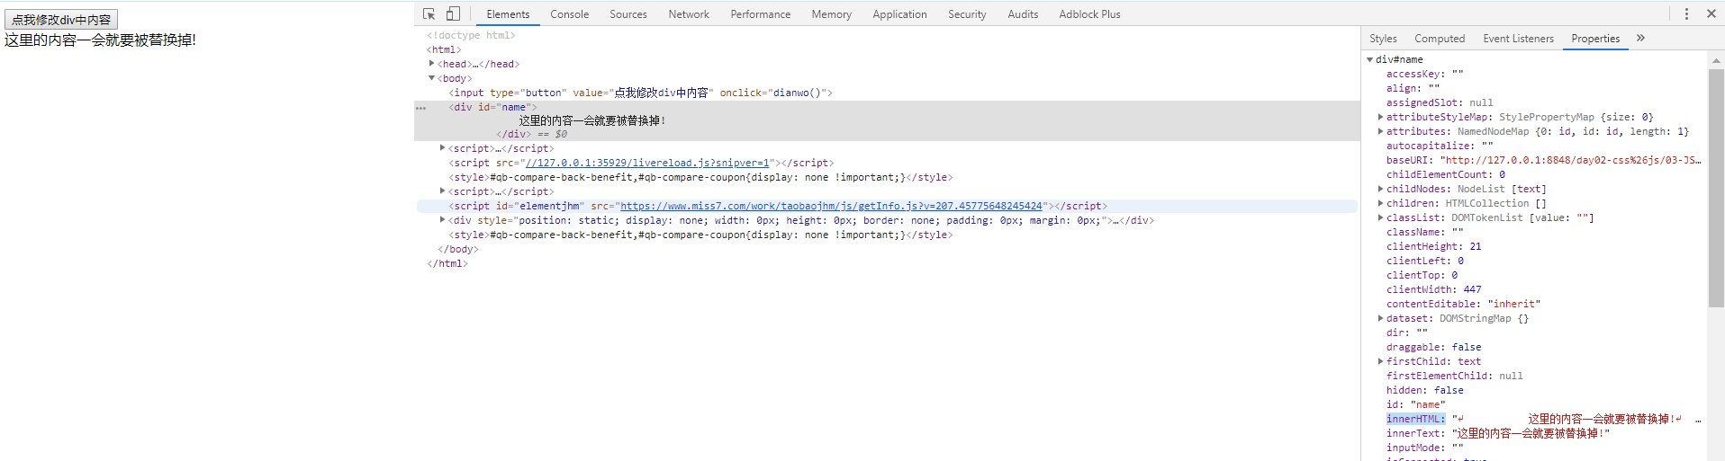The width and height of the screenshot is (1725, 461).
Task: Expand the head node in DOM tree
Action: point(431,64)
